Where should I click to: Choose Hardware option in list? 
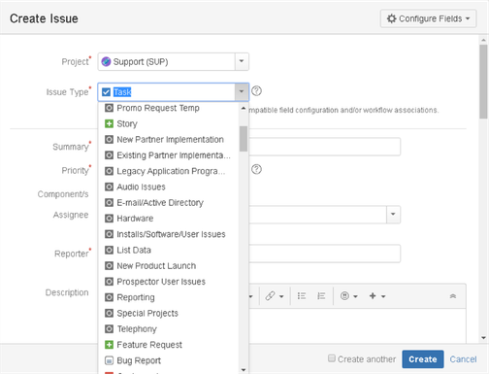coord(168,219)
